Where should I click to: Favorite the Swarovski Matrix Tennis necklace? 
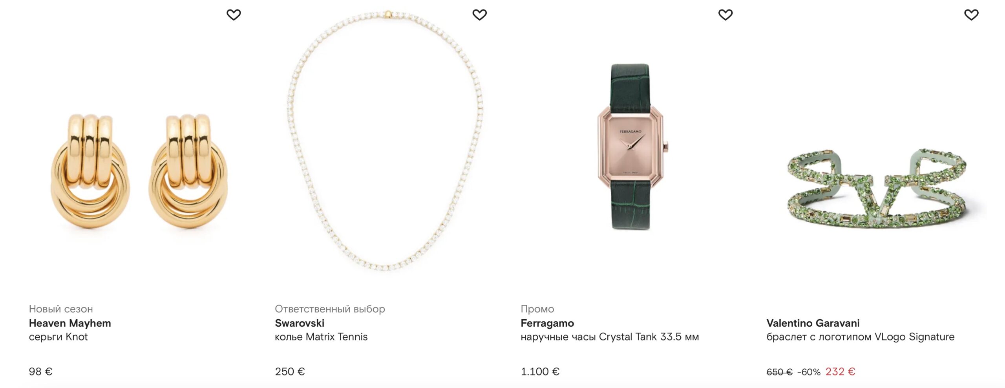pos(479,15)
